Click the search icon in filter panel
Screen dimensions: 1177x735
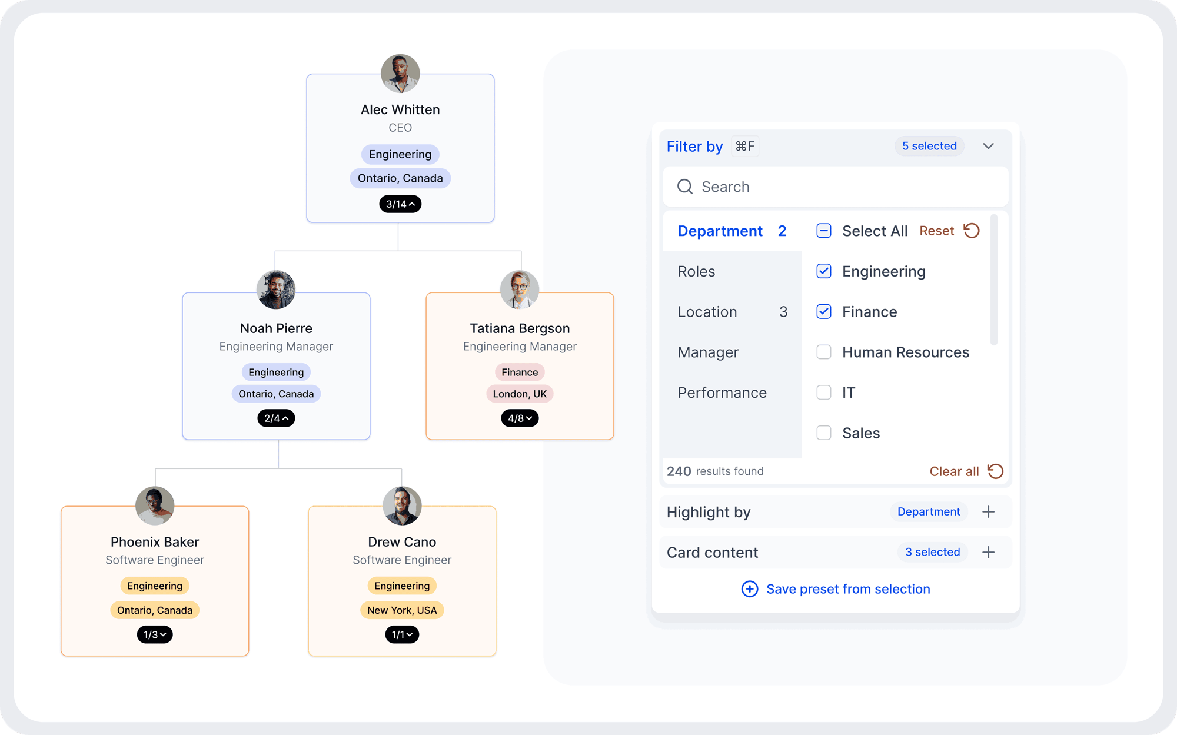click(685, 187)
